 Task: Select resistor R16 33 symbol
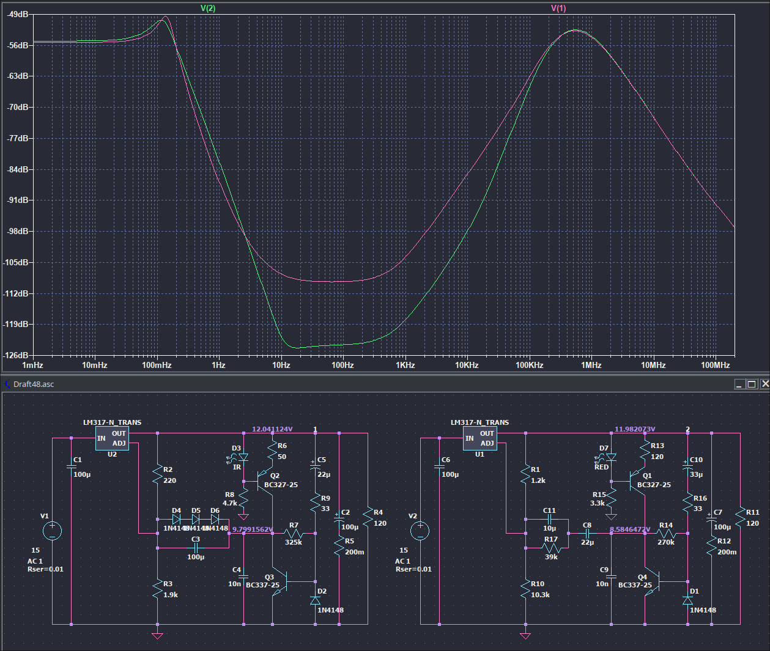point(687,503)
